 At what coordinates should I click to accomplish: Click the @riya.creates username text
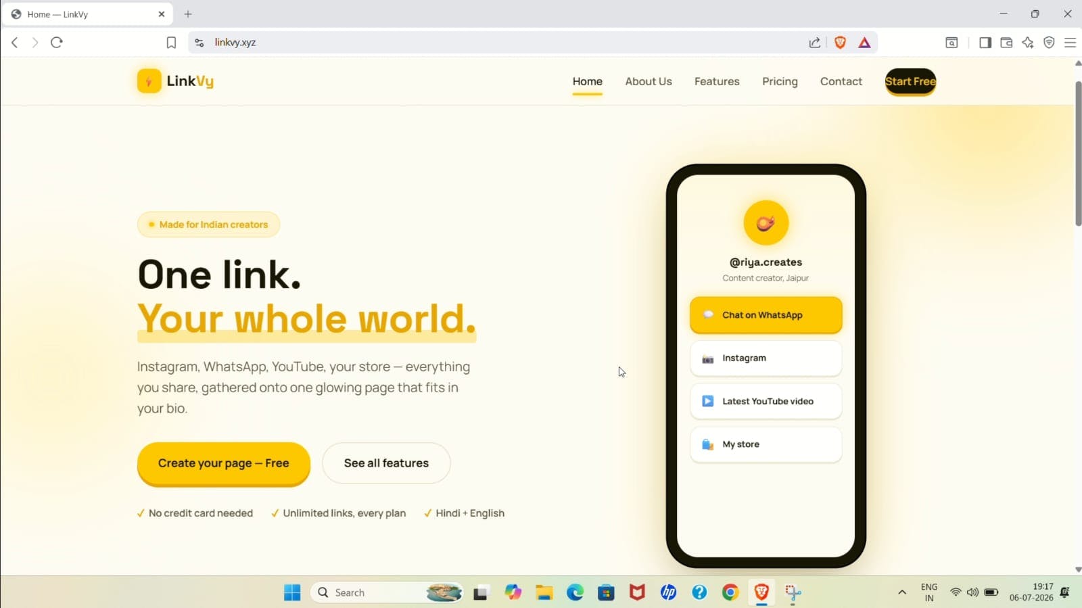pos(766,262)
